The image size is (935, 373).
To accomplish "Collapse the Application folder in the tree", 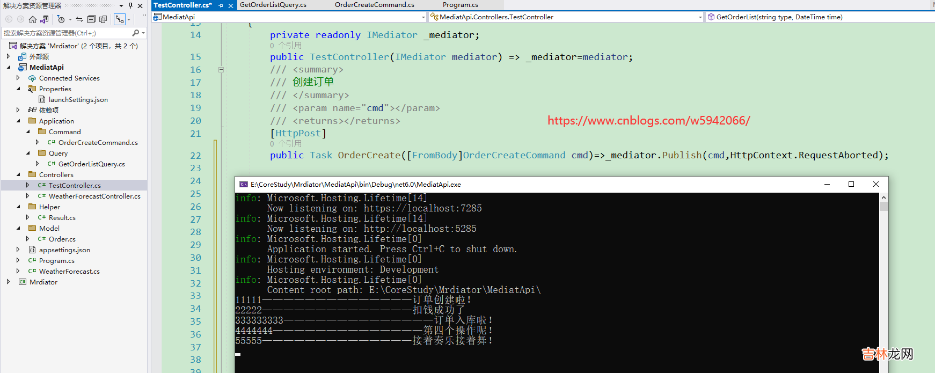I will [18, 121].
